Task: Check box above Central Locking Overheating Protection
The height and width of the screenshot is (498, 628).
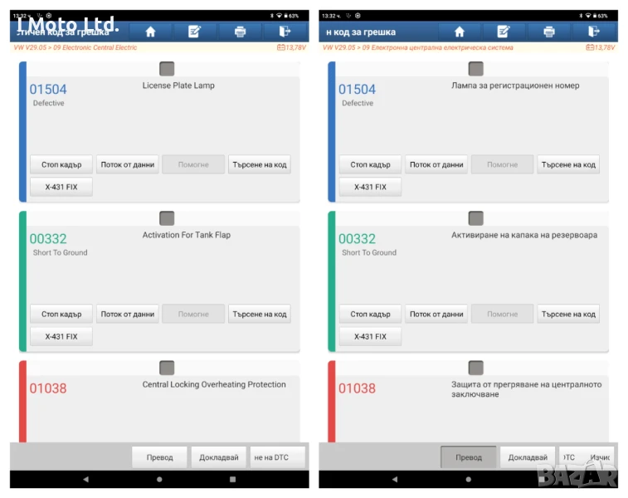Action: pyautogui.click(x=167, y=368)
